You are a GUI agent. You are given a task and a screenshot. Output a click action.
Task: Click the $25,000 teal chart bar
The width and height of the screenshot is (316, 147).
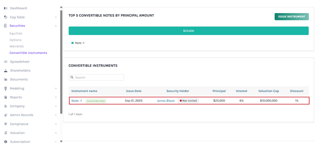point(188,31)
